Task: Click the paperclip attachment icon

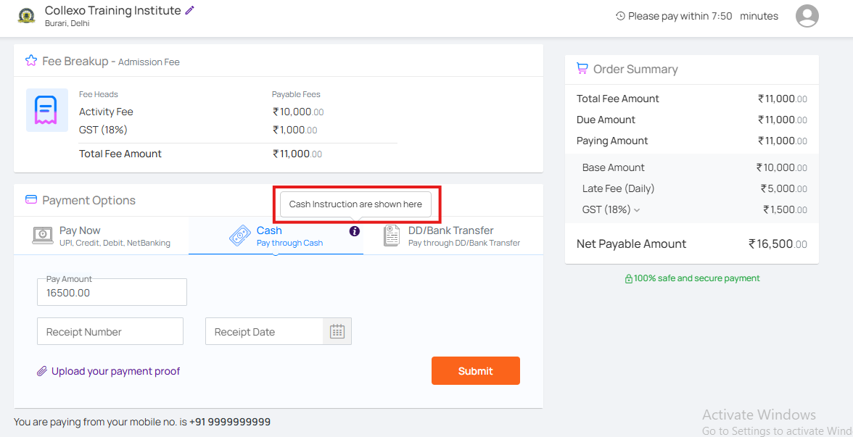Action: tap(42, 372)
